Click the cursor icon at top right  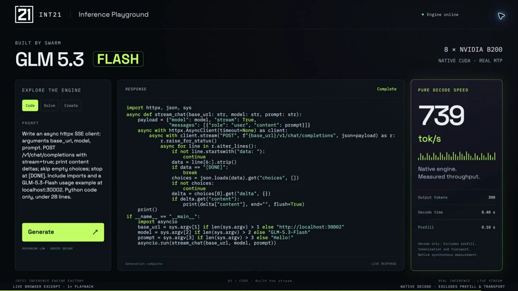pos(501,16)
